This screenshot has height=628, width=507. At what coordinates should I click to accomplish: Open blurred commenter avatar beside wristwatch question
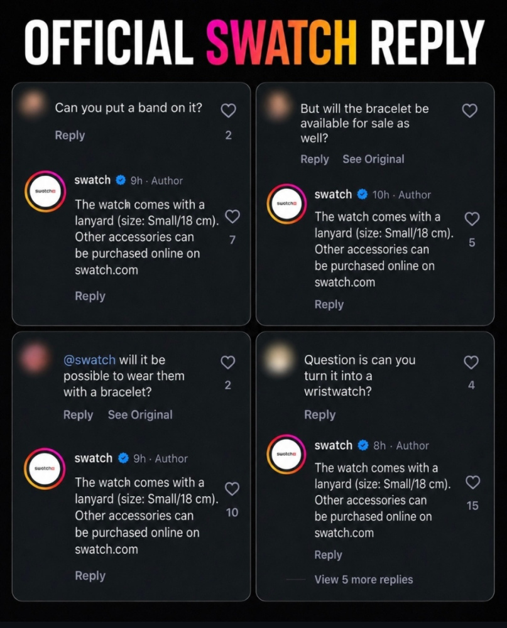coord(279,358)
